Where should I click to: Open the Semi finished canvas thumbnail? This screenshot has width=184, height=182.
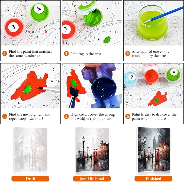(92, 149)
